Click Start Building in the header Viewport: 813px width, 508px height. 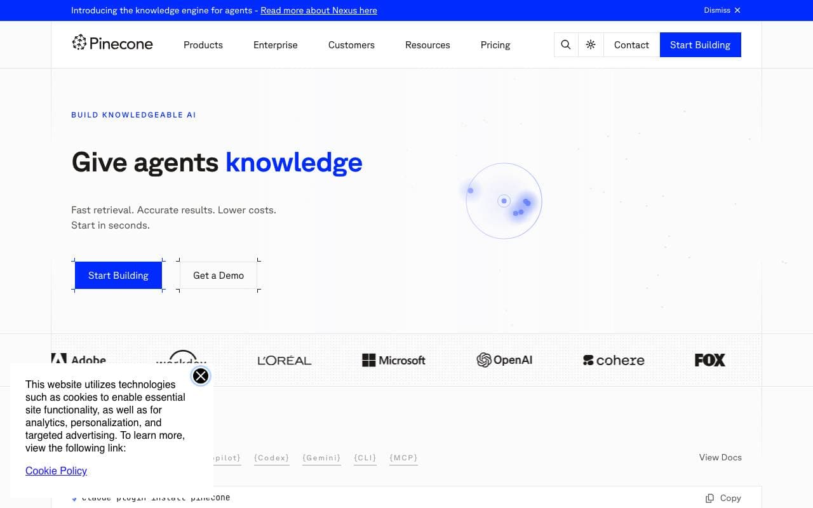coord(701,44)
